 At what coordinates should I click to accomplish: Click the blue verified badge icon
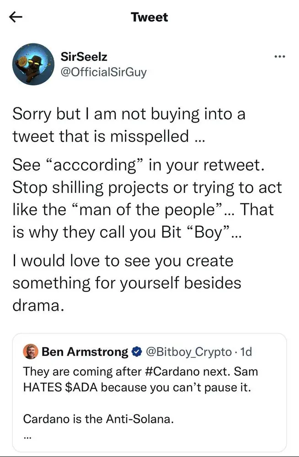(x=136, y=352)
